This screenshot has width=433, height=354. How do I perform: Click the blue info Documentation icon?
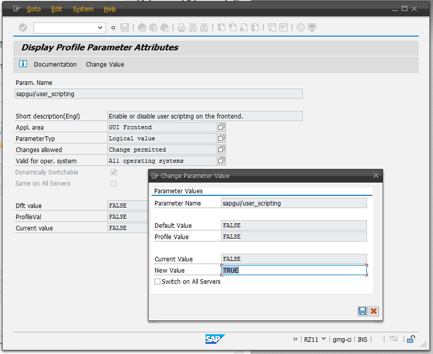click(23, 64)
